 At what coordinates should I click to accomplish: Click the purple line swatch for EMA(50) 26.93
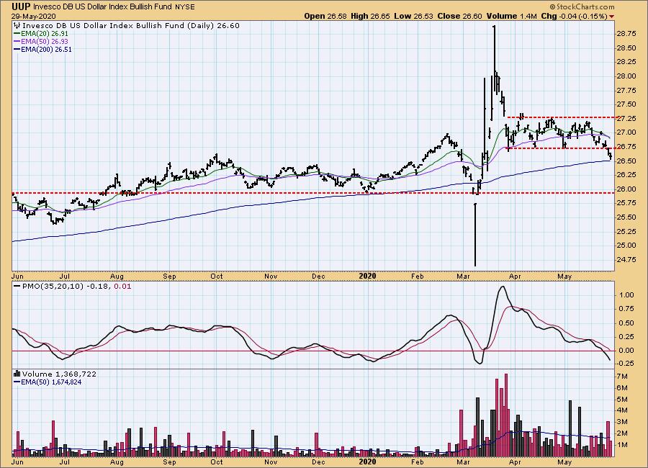click(x=17, y=41)
